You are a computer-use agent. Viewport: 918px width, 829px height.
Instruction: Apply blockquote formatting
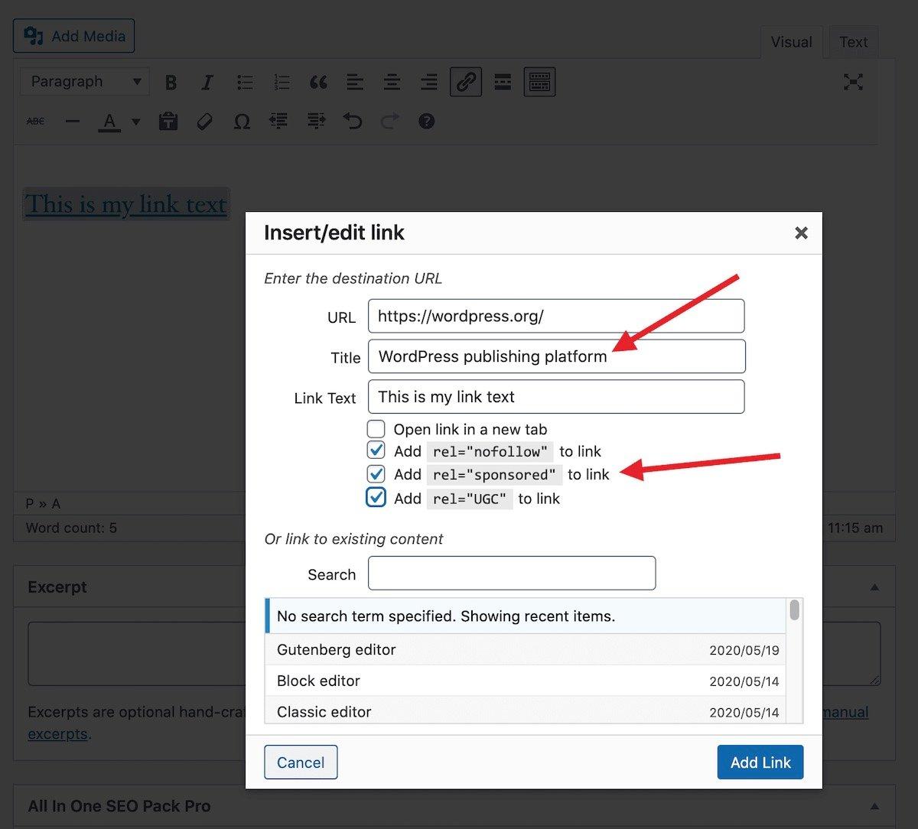click(x=318, y=82)
